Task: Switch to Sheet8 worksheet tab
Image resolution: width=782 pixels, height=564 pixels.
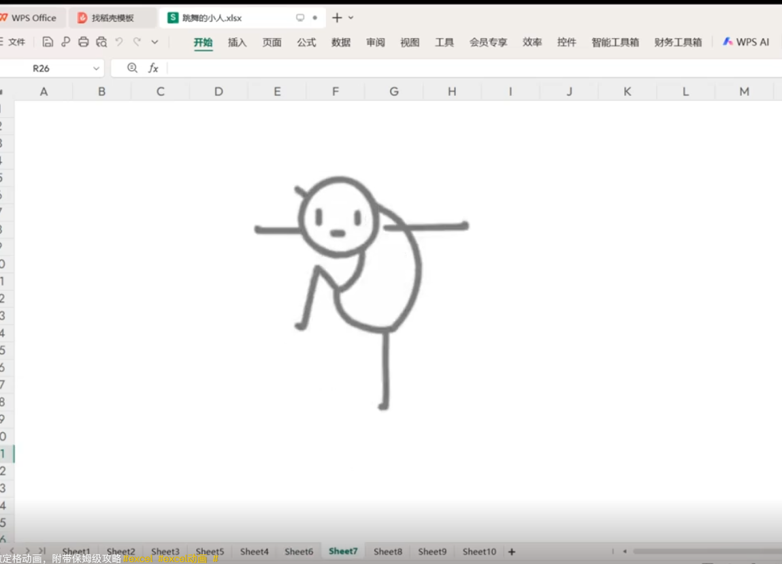Action: [388, 552]
